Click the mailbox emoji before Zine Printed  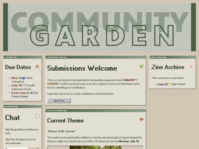(x=31, y=93)
